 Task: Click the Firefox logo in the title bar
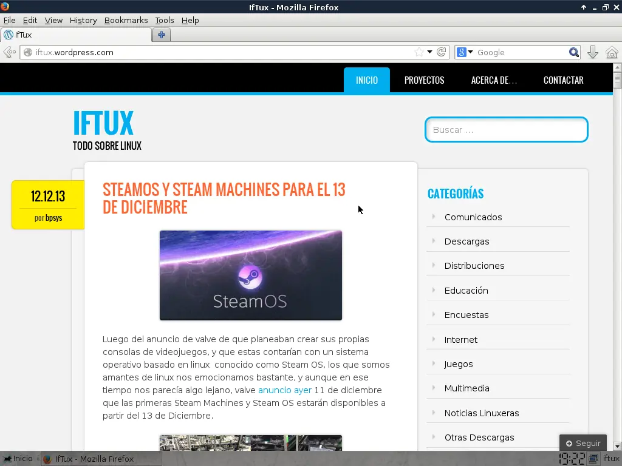point(5,6)
